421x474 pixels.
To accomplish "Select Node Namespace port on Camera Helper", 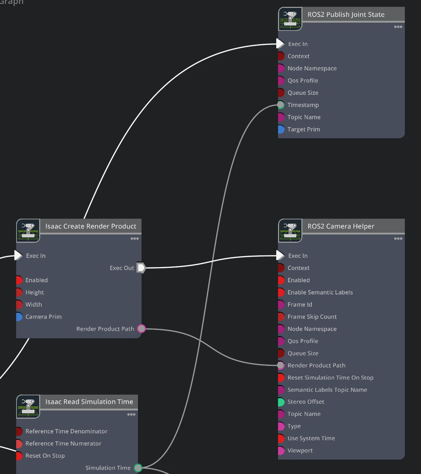I will pyautogui.click(x=281, y=329).
